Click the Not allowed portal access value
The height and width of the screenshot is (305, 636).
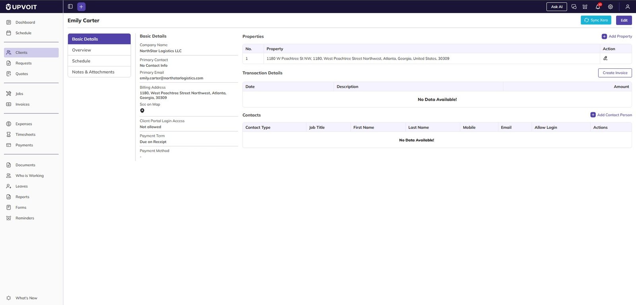(x=150, y=127)
